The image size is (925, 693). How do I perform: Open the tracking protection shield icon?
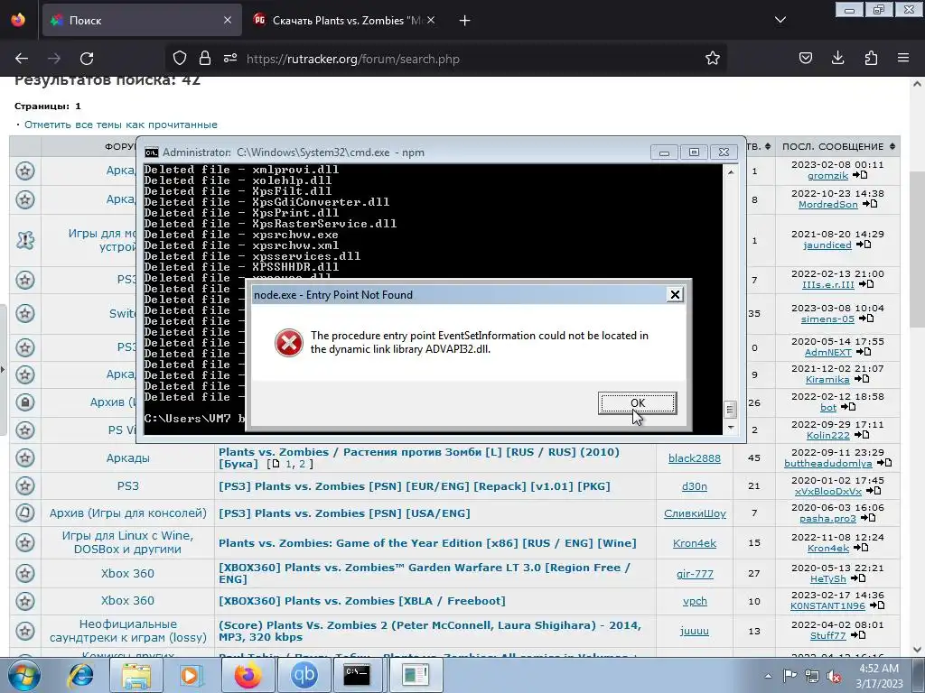180,59
